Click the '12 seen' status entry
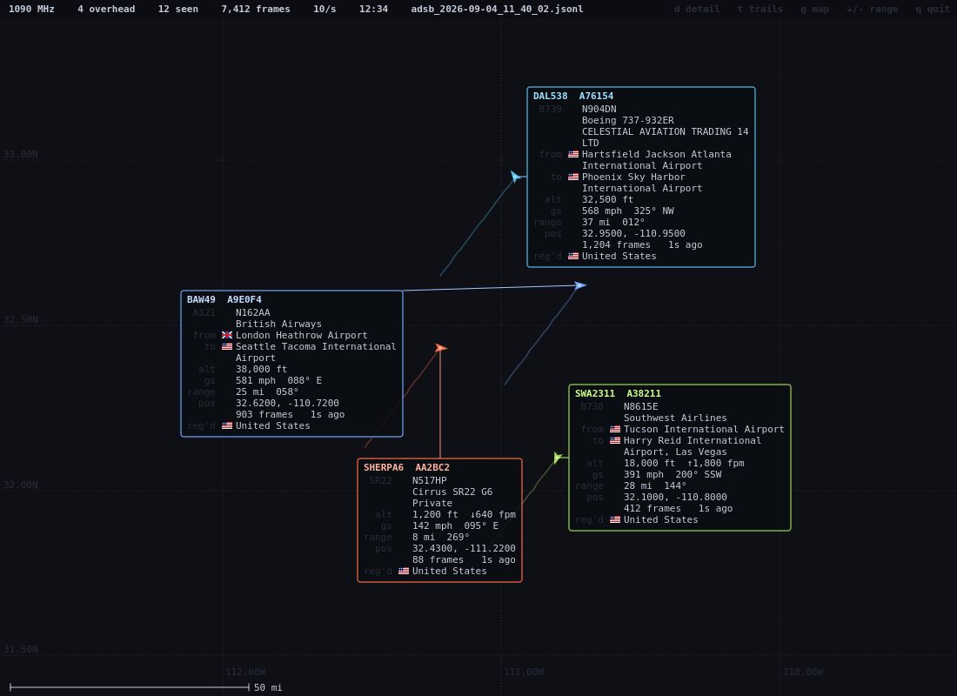Screen dimensions: 957x696 [x=178, y=10]
